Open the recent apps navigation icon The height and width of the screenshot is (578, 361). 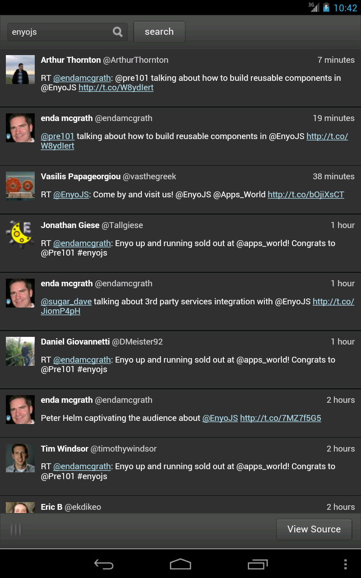[x=258, y=564]
